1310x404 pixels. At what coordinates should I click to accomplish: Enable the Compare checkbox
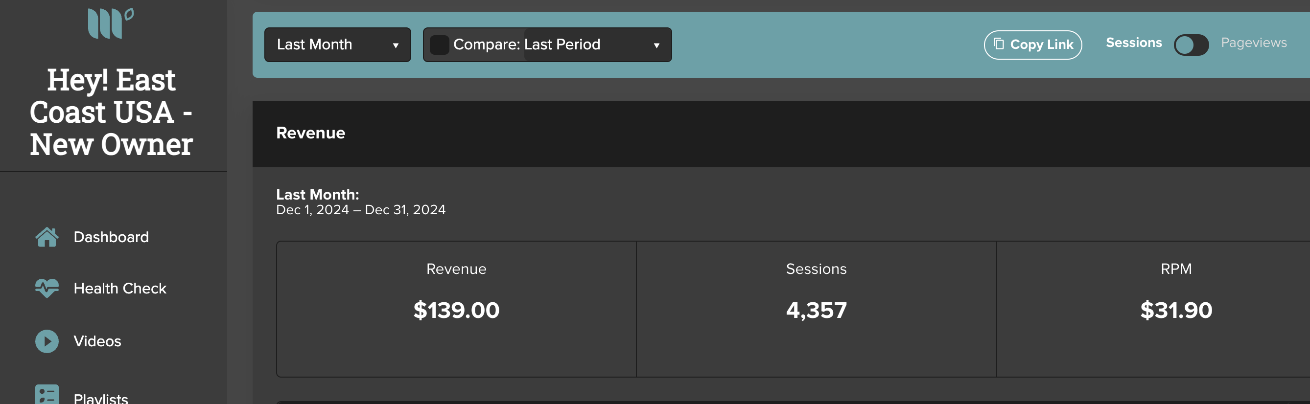pyautogui.click(x=440, y=45)
